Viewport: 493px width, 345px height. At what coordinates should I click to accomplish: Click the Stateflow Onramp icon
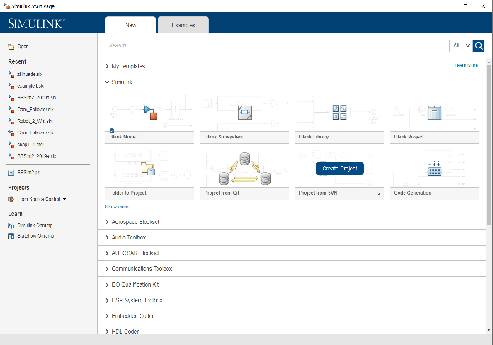tap(11, 236)
